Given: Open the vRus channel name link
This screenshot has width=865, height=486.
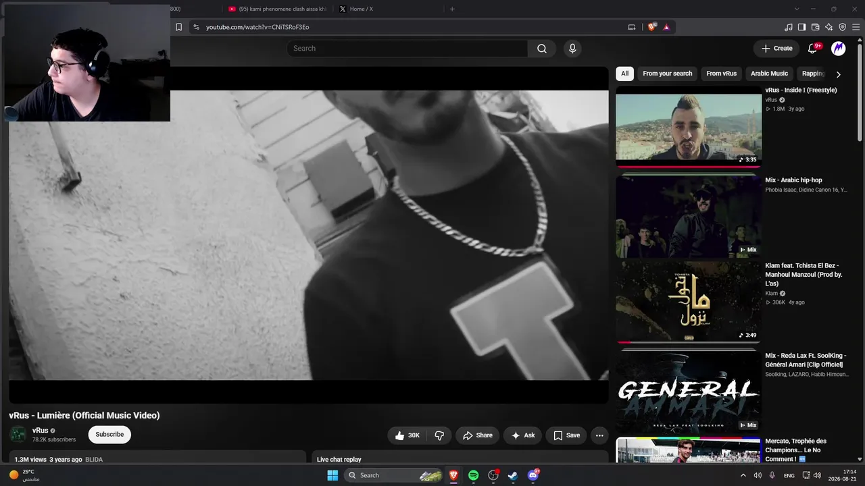Looking at the screenshot, I should pos(41,431).
